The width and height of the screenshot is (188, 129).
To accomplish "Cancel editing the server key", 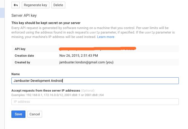I will [35, 114].
